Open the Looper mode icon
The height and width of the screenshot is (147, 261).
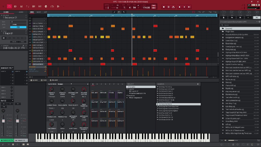pyautogui.click(x=52, y=7)
